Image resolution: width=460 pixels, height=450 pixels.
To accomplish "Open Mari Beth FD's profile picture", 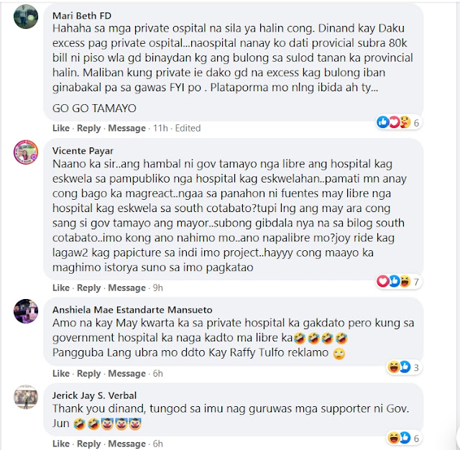I will (x=26, y=17).
